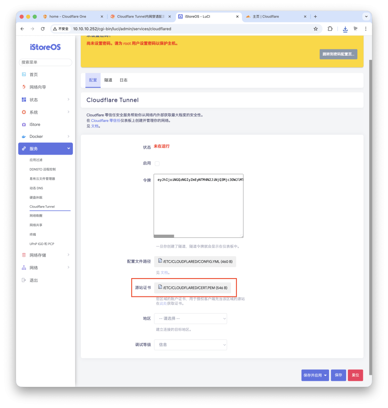Click the red 复位 reset button
This screenshot has height=408, width=388.
pos(355,375)
